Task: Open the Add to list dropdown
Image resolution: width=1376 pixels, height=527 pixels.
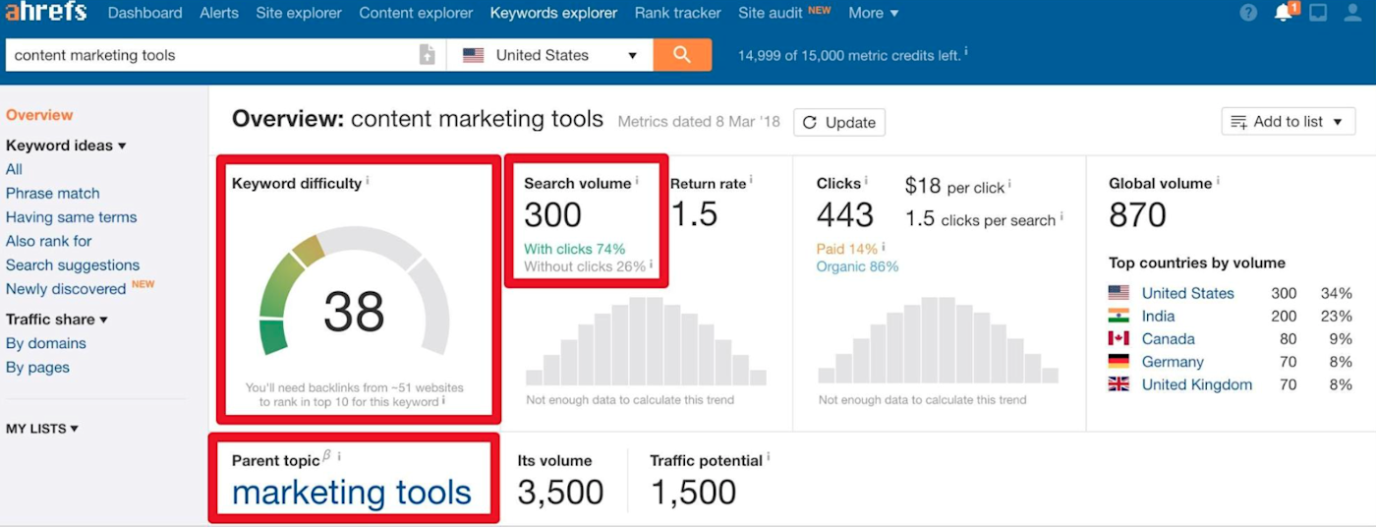Action: (x=1289, y=122)
